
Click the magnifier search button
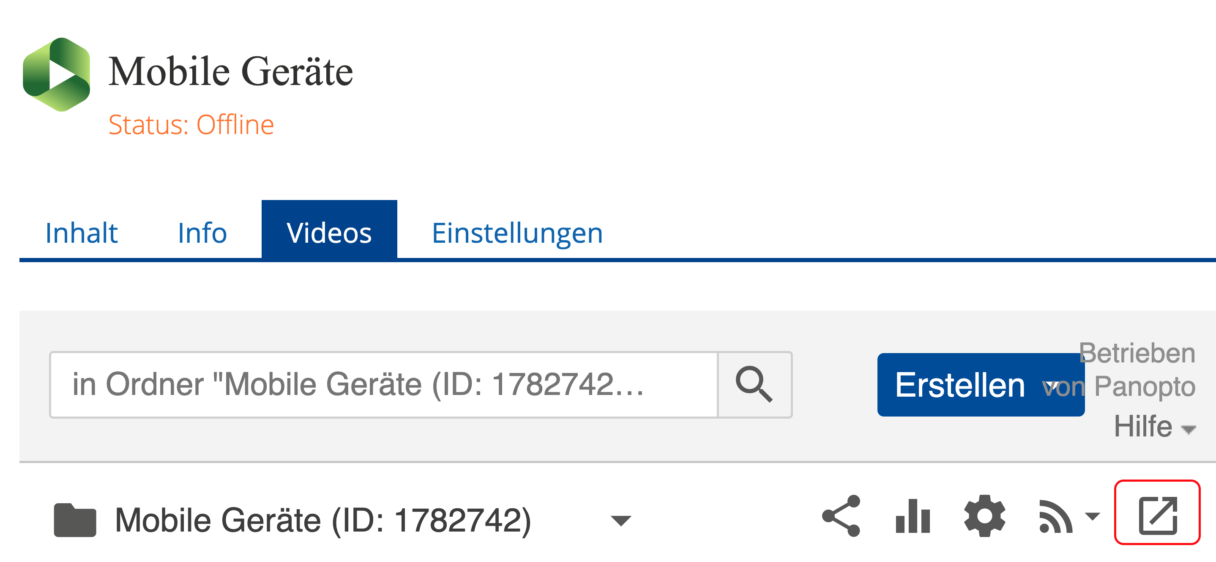(754, 384)
